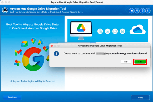This screenshot has width=153, height=102.
Task: Click the Google Drive monitor illustration
Action: pyautogui.click(x=81, y=31)
